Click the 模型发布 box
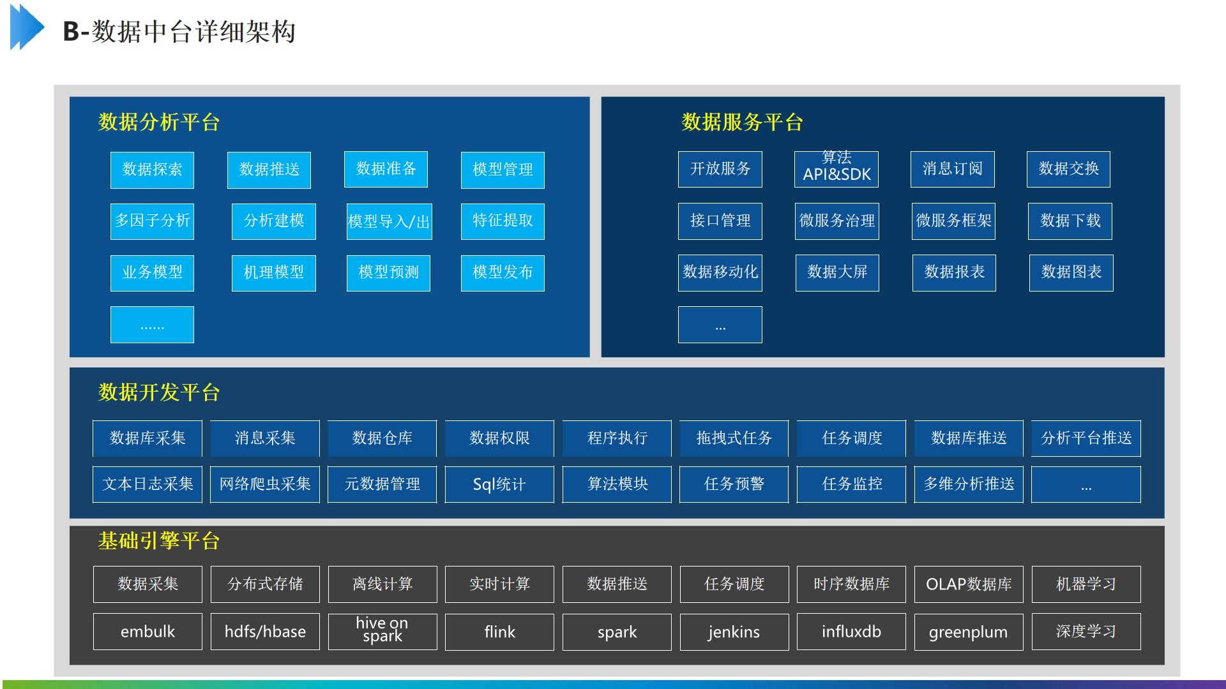The height and width of the screenshot is (689, 1226). click(x=503, y=273)
